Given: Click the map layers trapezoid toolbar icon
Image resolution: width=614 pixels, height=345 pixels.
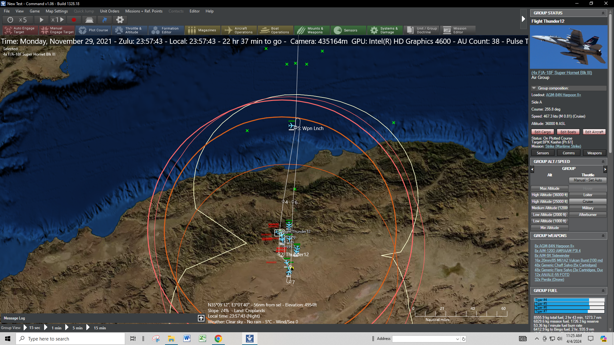Looking at the screenshot, I should 89,20.
